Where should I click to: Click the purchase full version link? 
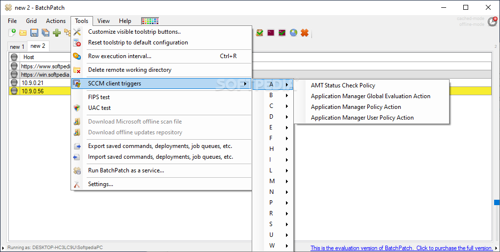coord(402,248)
